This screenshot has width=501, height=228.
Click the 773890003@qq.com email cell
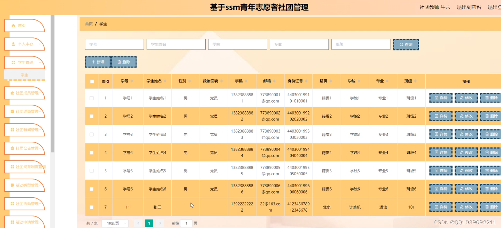270,134
